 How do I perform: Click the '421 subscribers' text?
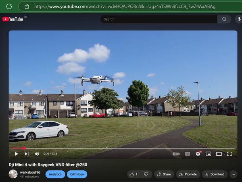(29, 177)
